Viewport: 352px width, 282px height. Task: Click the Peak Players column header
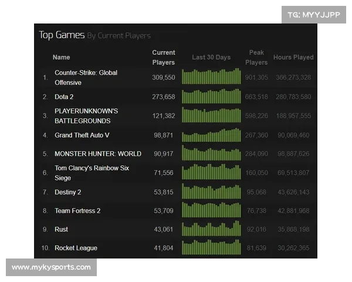click(x=256, y=58)
